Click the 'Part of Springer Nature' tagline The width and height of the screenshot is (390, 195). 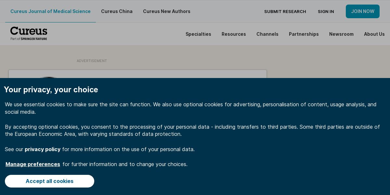(x=29, y=39)
